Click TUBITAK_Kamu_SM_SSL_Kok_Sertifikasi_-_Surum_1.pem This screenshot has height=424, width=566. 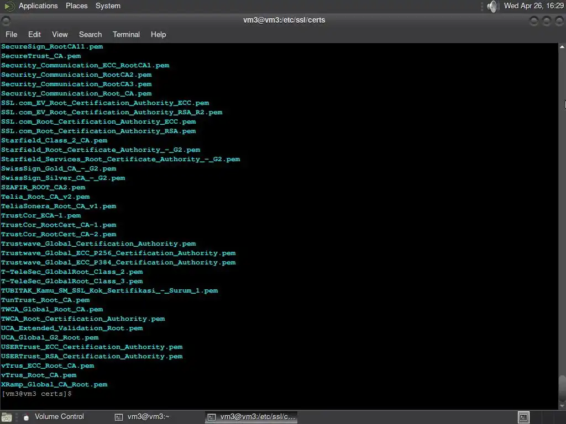click(109, 290)
